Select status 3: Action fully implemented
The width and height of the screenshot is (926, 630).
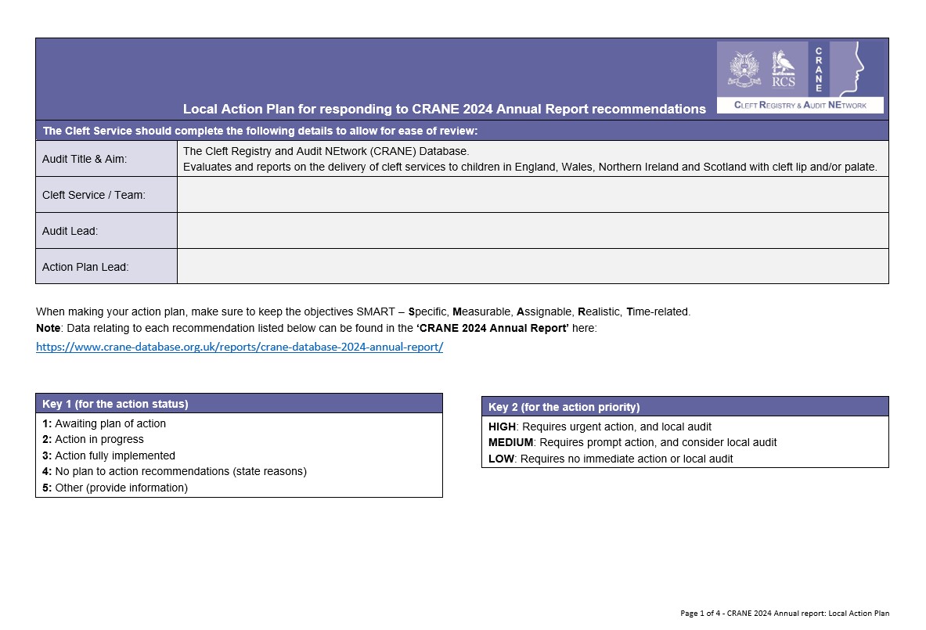pos(109,455)
